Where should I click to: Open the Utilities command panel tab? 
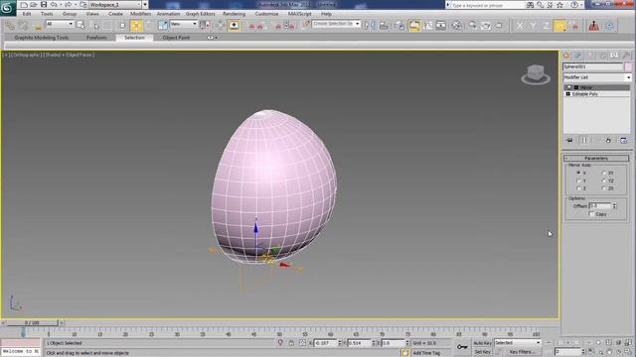(x=626, y=56)
